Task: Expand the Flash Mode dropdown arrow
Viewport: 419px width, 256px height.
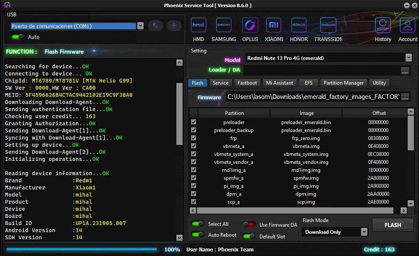Action: [x=364, y=232]
